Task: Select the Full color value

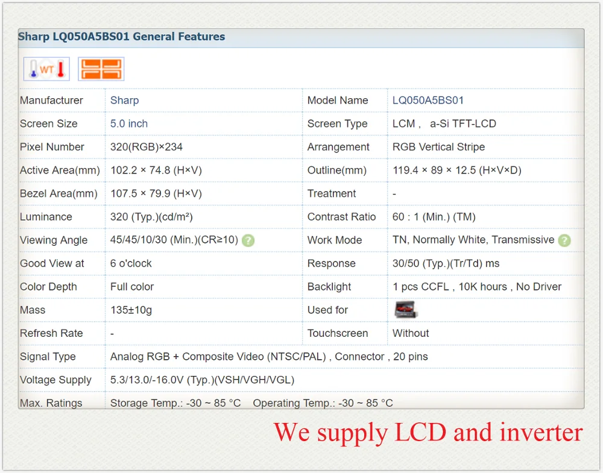Action: click(132, 287)
